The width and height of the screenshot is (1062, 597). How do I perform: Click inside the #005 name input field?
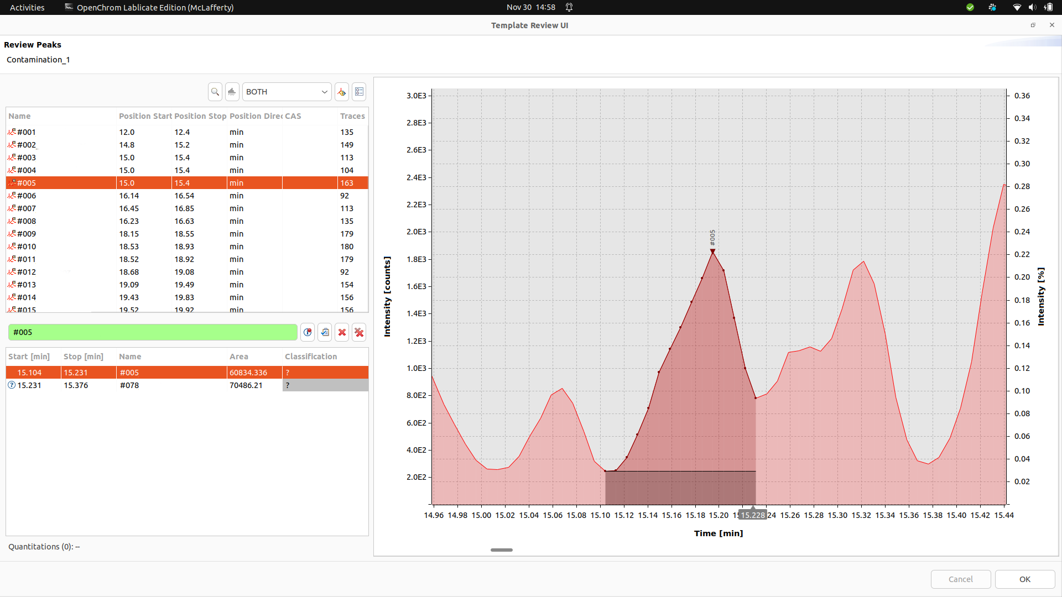click(152, 332)
